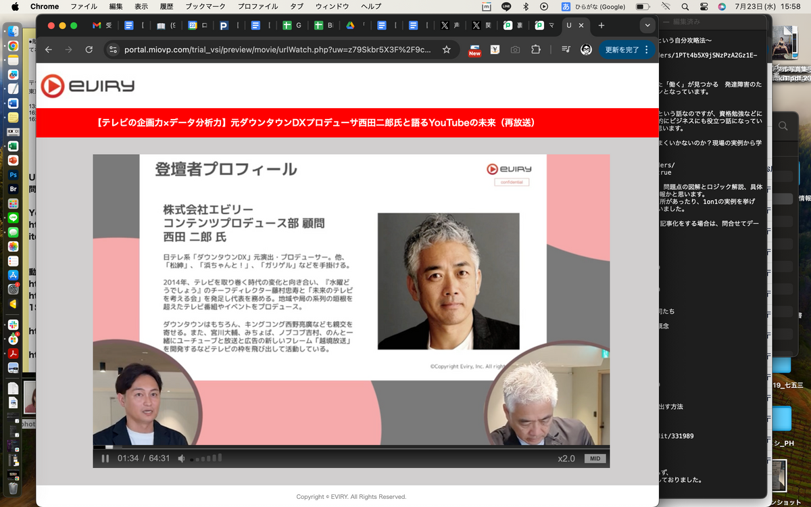
Task: Bookmark this page with star icon
Action: pyautogui.click(x=446, y=49)
